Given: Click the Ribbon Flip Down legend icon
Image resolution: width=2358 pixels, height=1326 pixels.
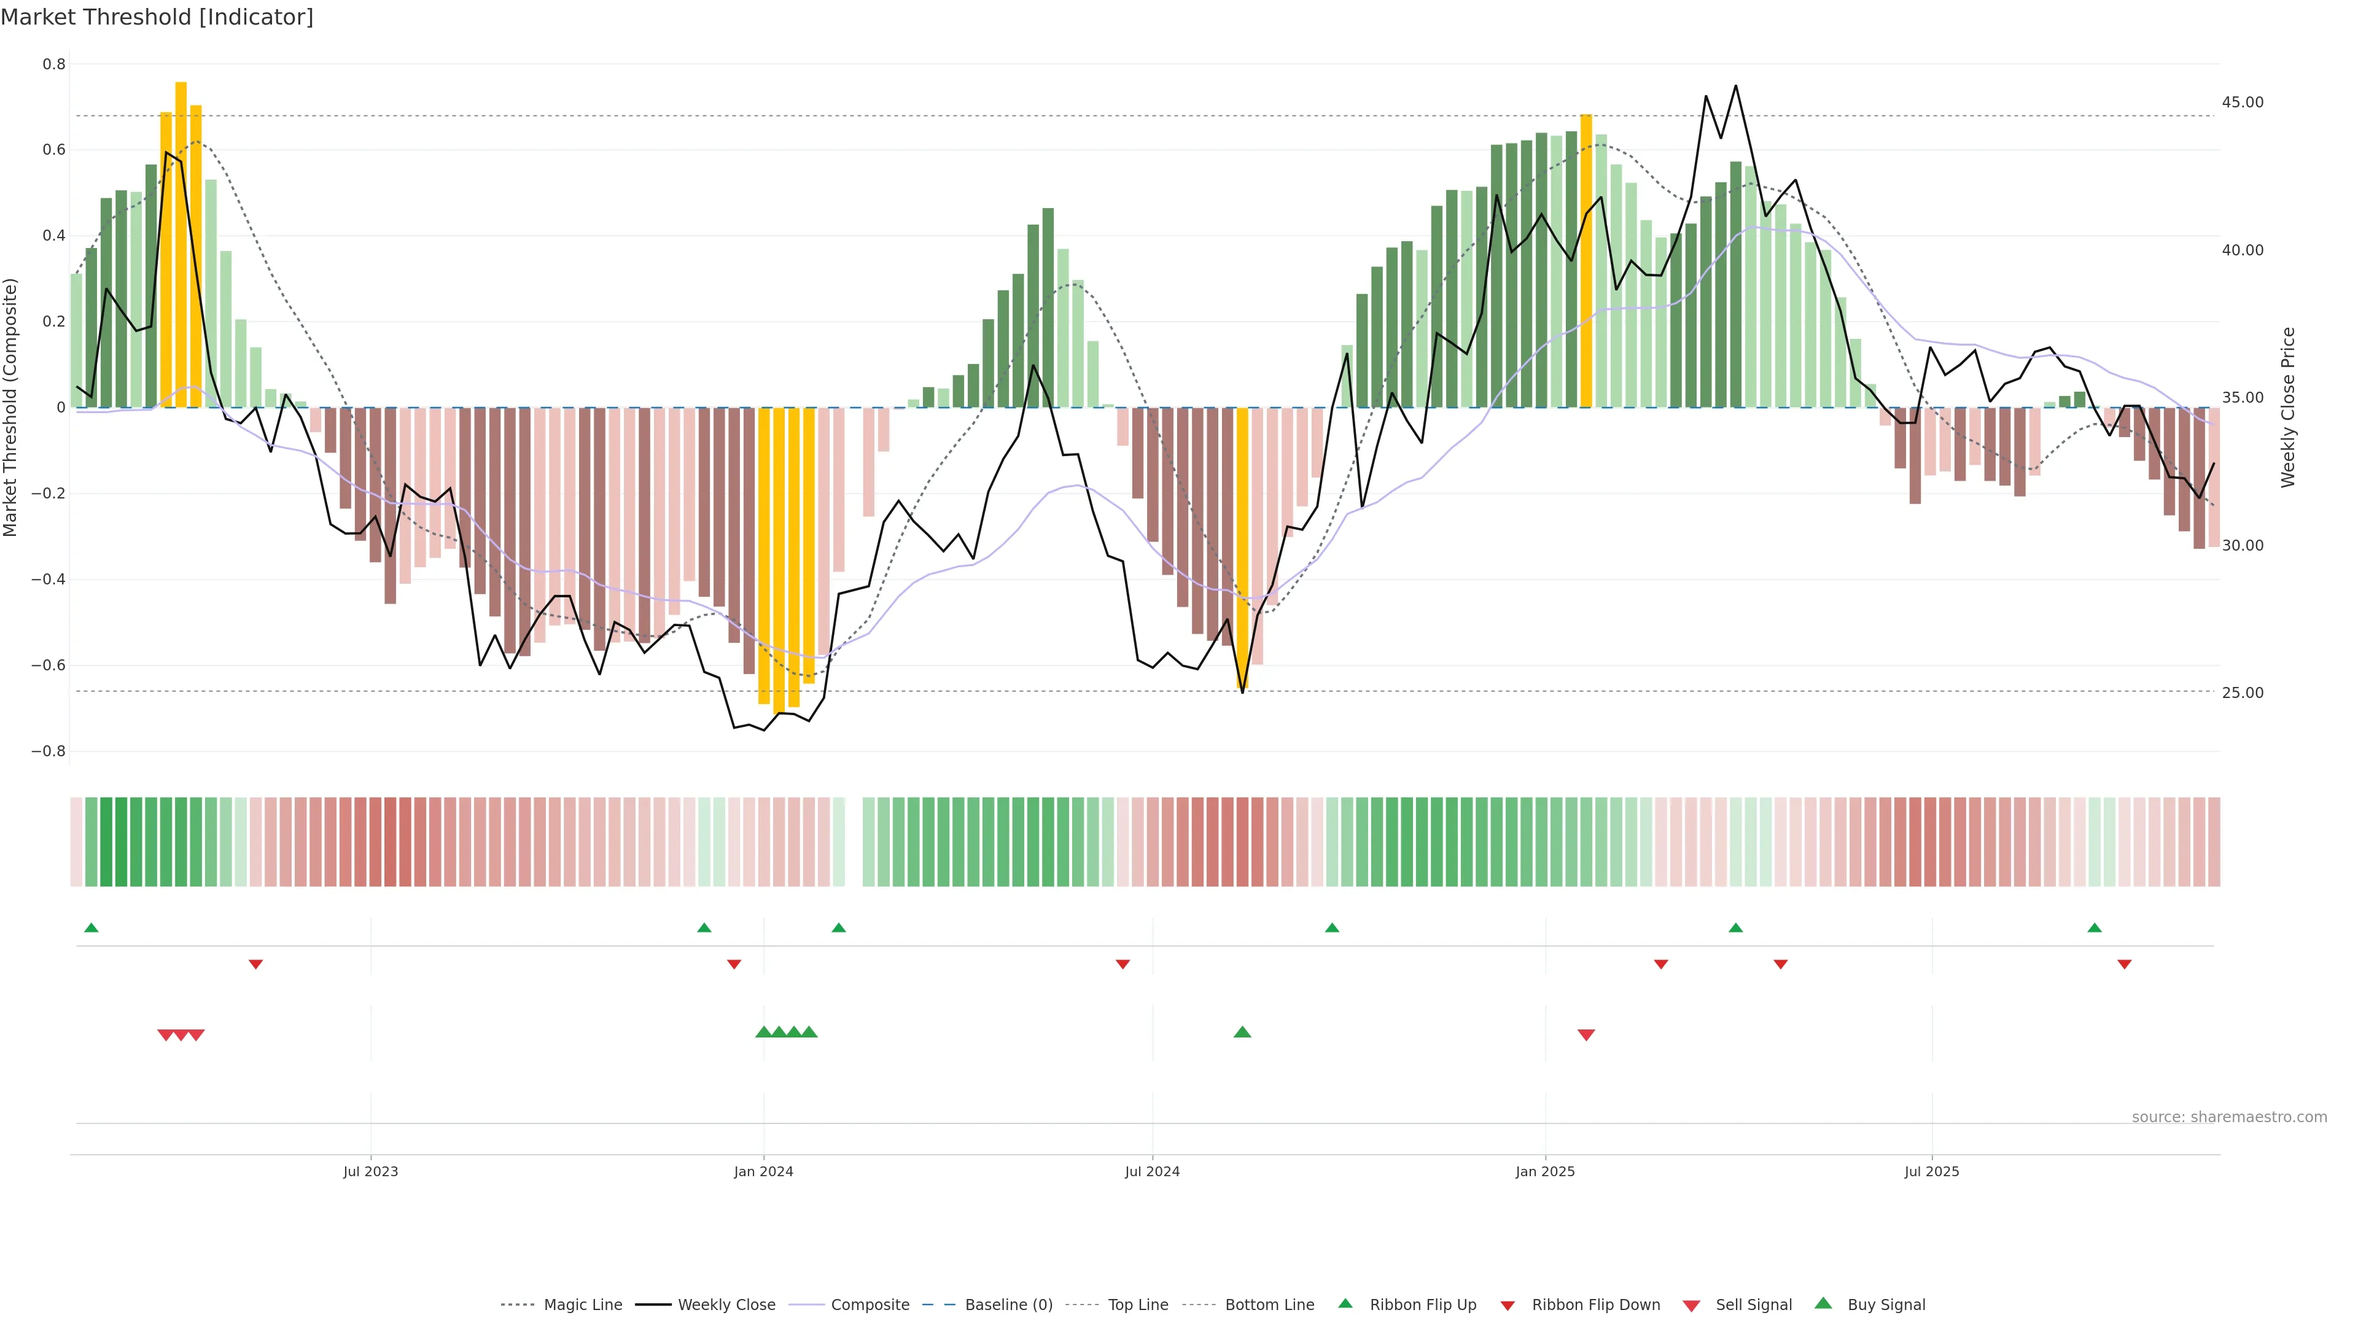Looking at the screenshot, I should click(1507, 1306).
